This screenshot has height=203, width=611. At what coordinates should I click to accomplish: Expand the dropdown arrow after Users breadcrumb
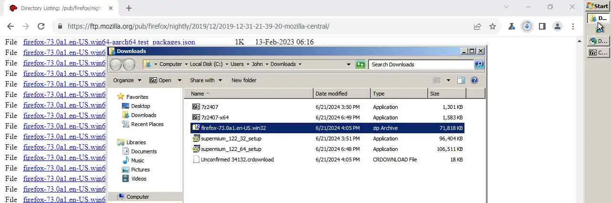[x=247, y=64]
